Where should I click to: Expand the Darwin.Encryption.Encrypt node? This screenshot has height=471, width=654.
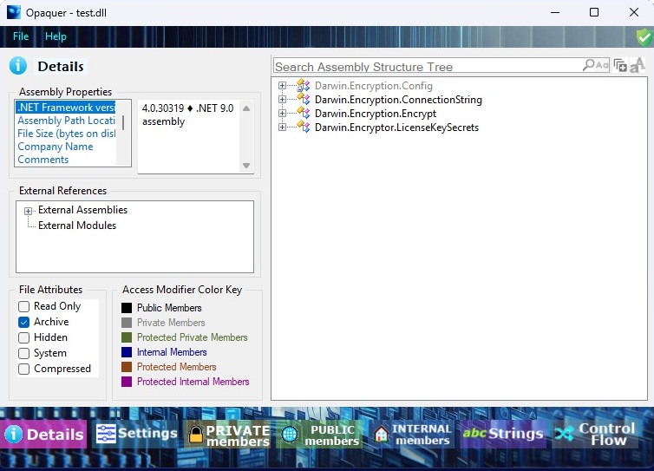283,114
